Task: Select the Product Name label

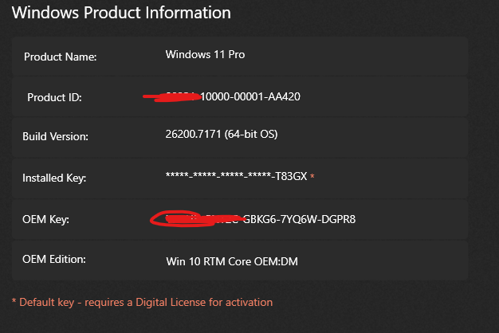Action: coord(60,57)
